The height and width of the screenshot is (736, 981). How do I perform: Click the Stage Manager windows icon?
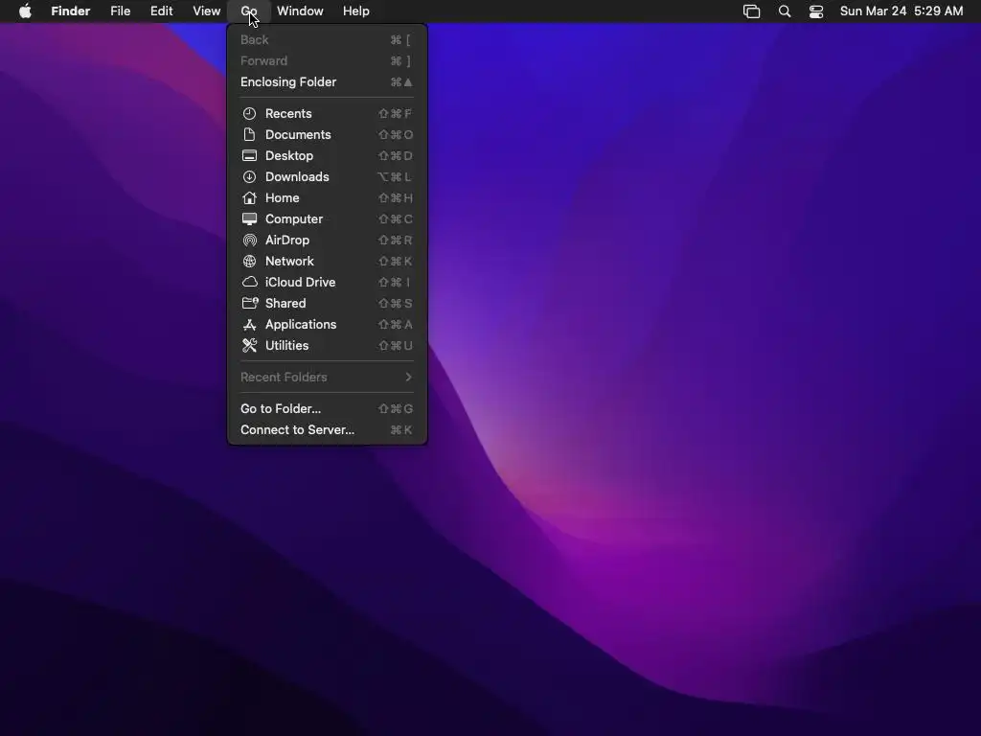751,11
